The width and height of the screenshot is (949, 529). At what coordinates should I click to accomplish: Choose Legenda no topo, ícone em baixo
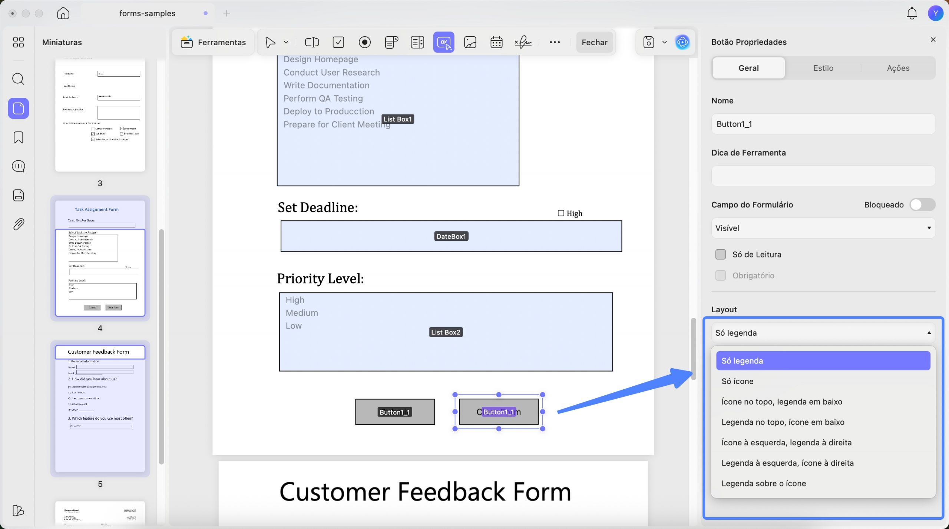(823, 422)
